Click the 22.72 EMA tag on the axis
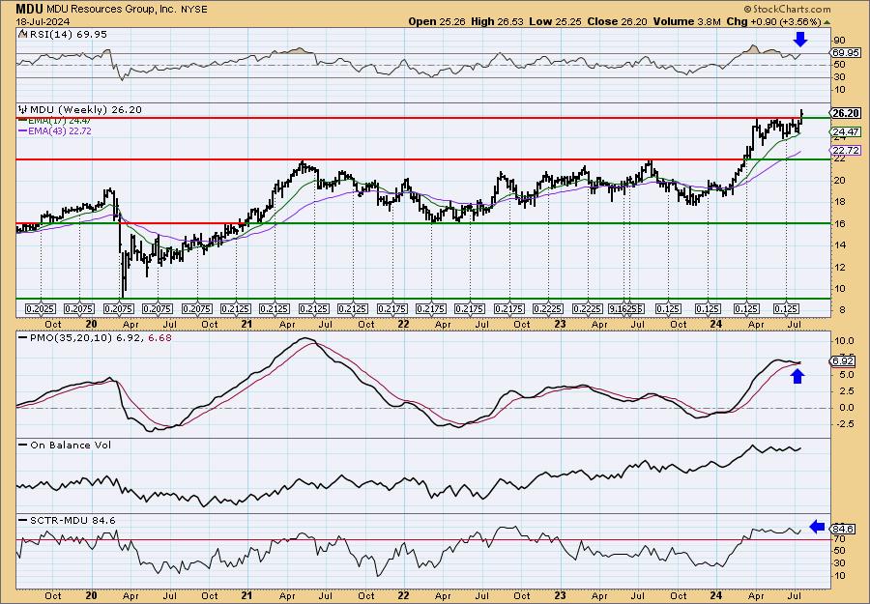Image resolution: width=870 pixels, height=604 pixels. tap(846, 151)
